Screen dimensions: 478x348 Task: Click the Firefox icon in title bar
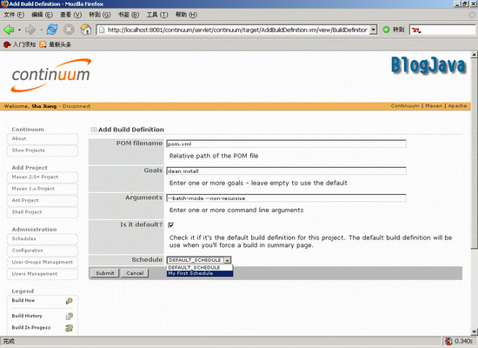pyautogui.click(x=4, y=3)
